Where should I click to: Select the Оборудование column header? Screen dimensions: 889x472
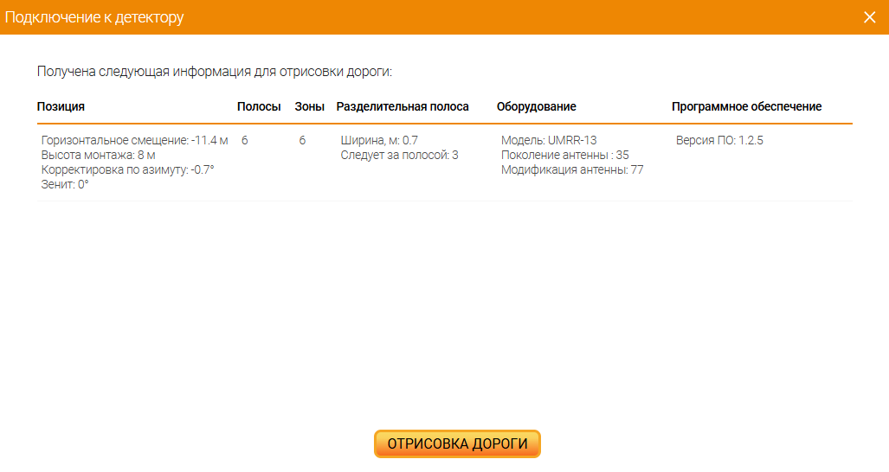(536, 107)
